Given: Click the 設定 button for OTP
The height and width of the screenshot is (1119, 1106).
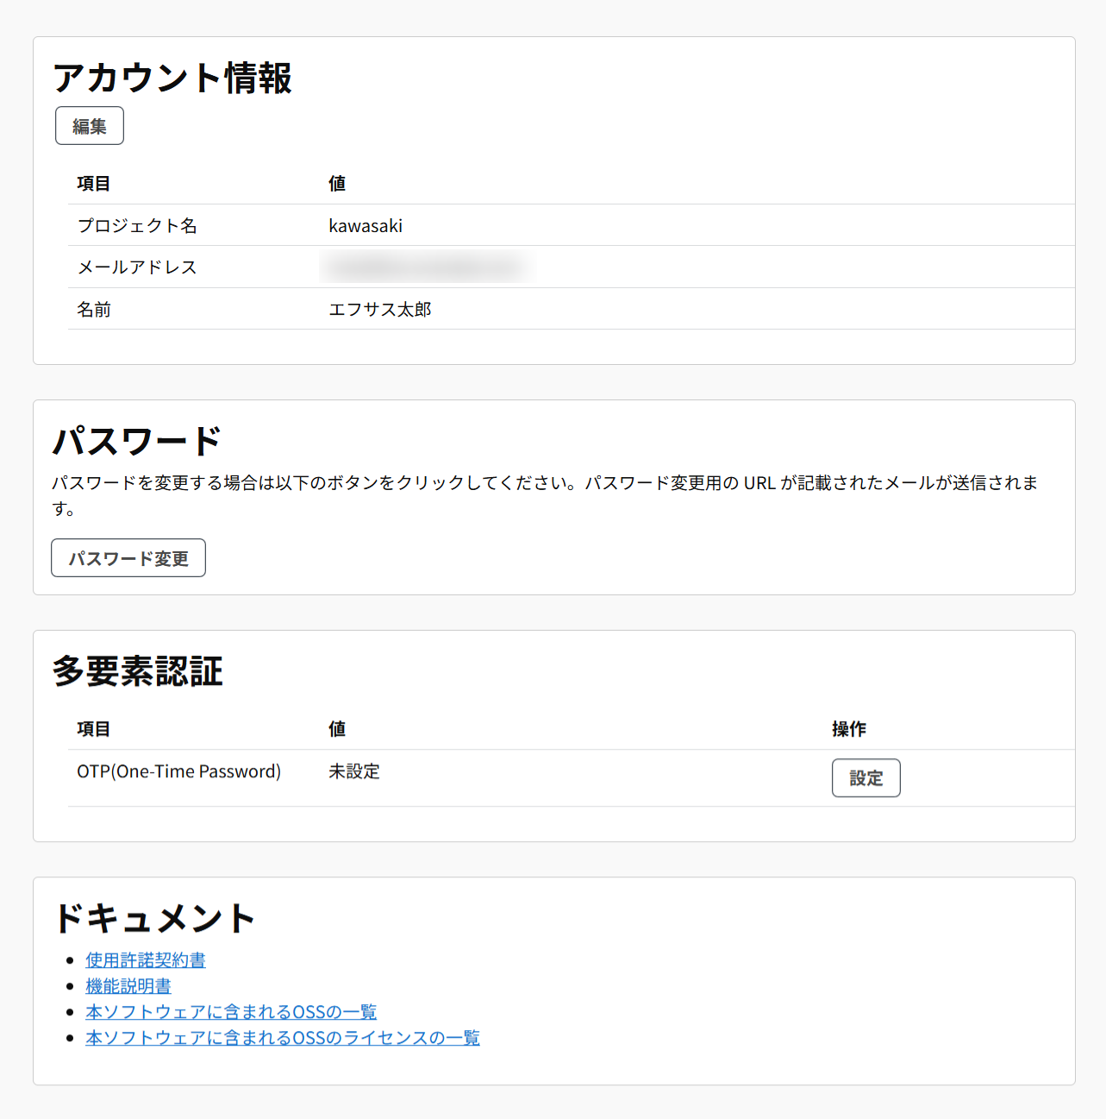Looking at the screenshot, I should [x=865, y=777].
